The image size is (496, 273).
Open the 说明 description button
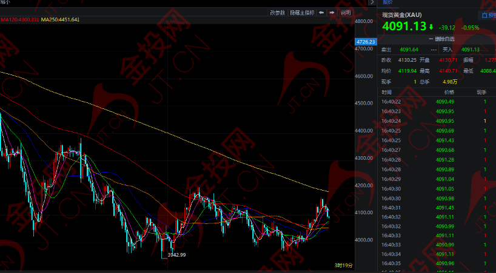pos(345,13)
